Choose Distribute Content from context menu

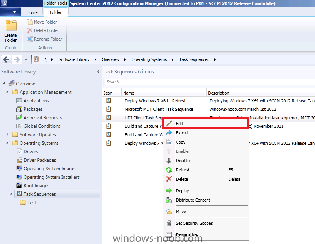(206, 200)
